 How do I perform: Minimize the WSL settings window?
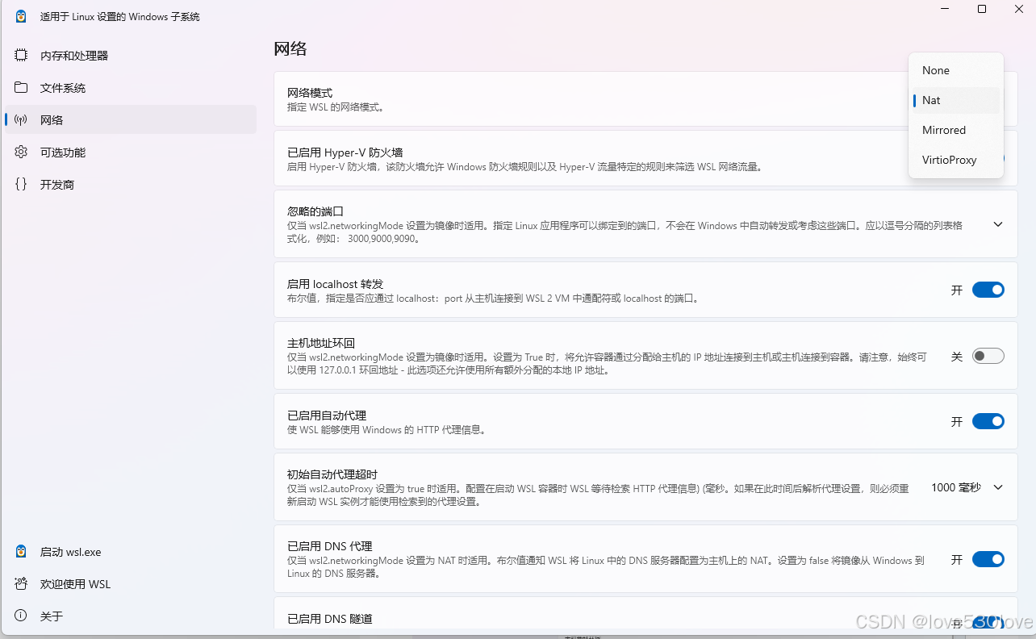coord(945,9)
